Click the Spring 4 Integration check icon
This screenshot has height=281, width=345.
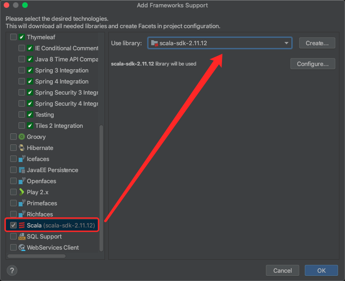pyautogui.click(x=30, y=81)
